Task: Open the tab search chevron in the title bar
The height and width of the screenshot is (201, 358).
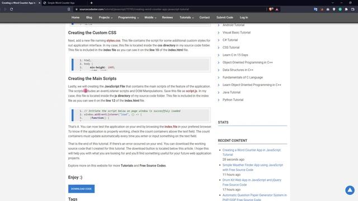Action: click(332, 3)
